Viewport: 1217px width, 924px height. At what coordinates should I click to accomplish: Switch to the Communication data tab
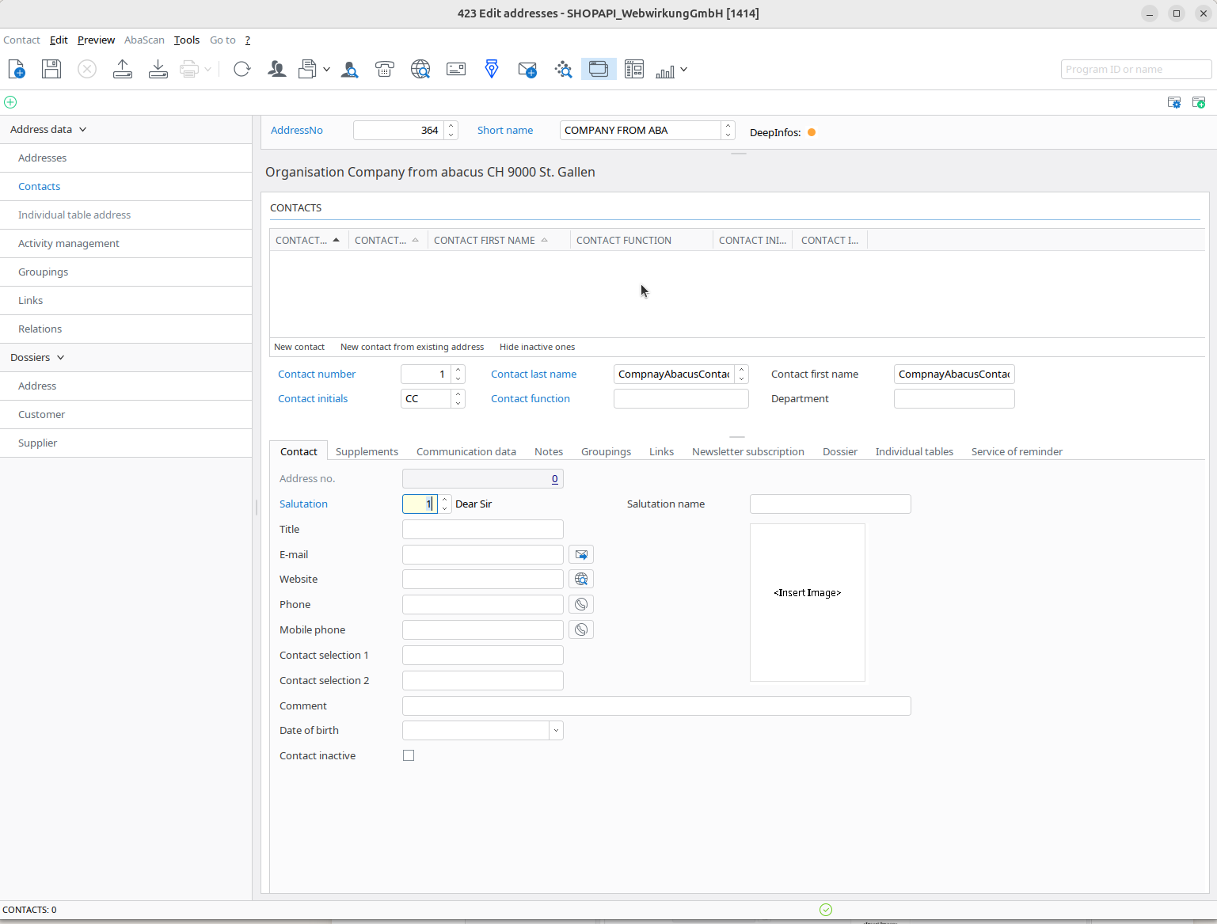466,452
